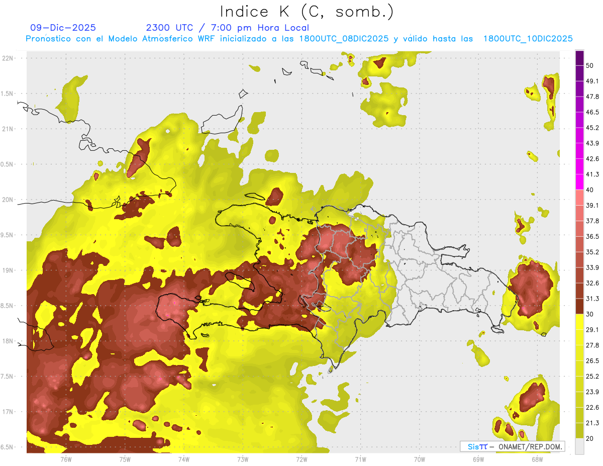Screen dimensions: 603x466
Task: Click the colorbar label '21.3'
Action: pos(592,423)
